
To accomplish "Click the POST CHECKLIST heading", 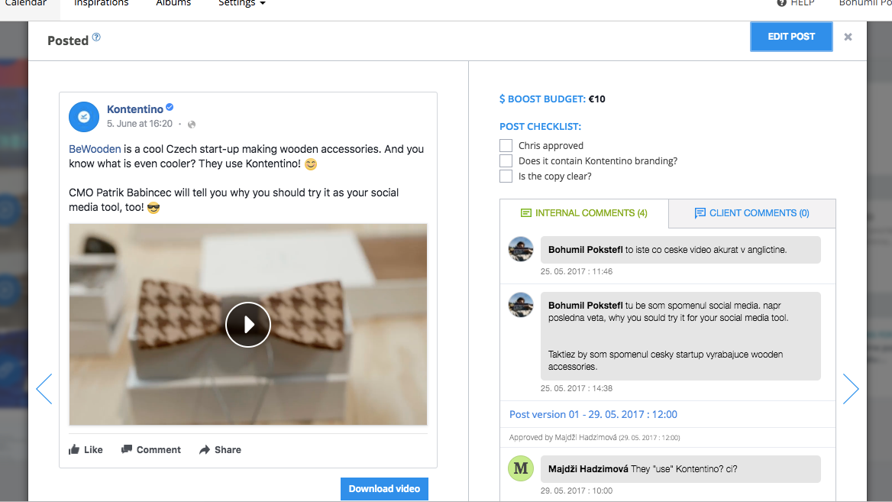I will 541,126.
